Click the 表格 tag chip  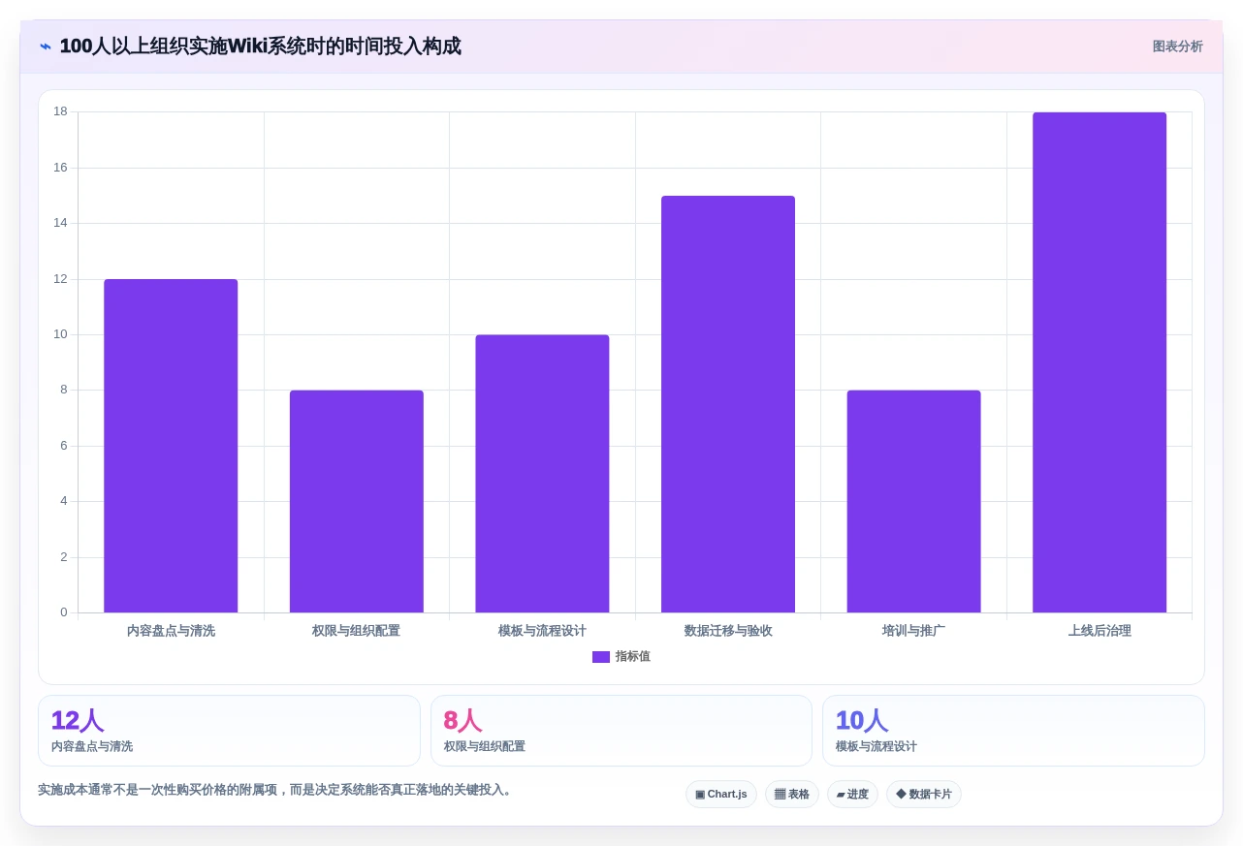pyautogui.click(x=792, y=795)
